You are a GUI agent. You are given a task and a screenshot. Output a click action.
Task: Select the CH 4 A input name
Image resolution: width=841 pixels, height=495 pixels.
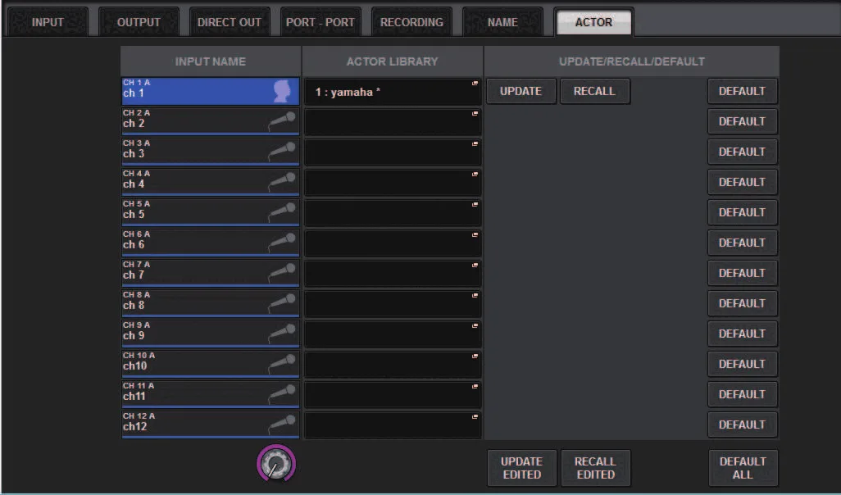pyautogui.click(x=210, y=182)
